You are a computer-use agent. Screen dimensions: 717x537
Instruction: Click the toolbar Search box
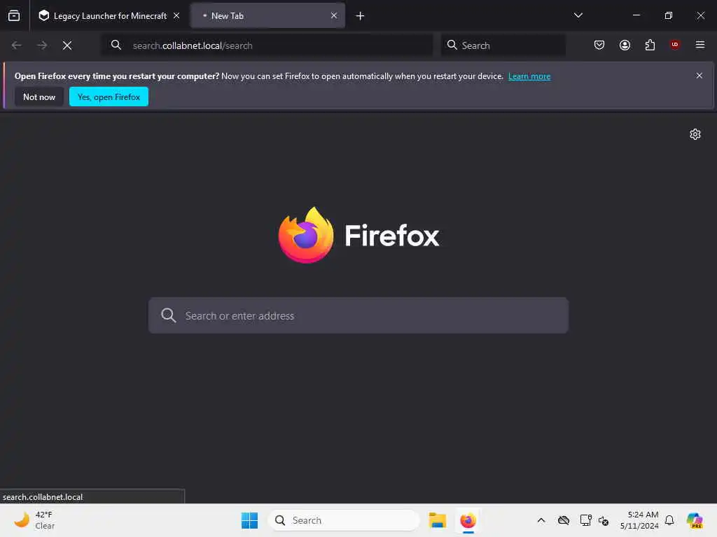coord(503,45)
